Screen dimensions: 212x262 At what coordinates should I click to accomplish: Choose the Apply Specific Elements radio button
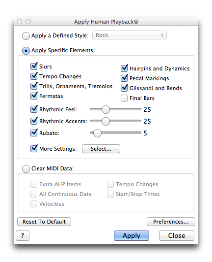[x=26, y=51]
